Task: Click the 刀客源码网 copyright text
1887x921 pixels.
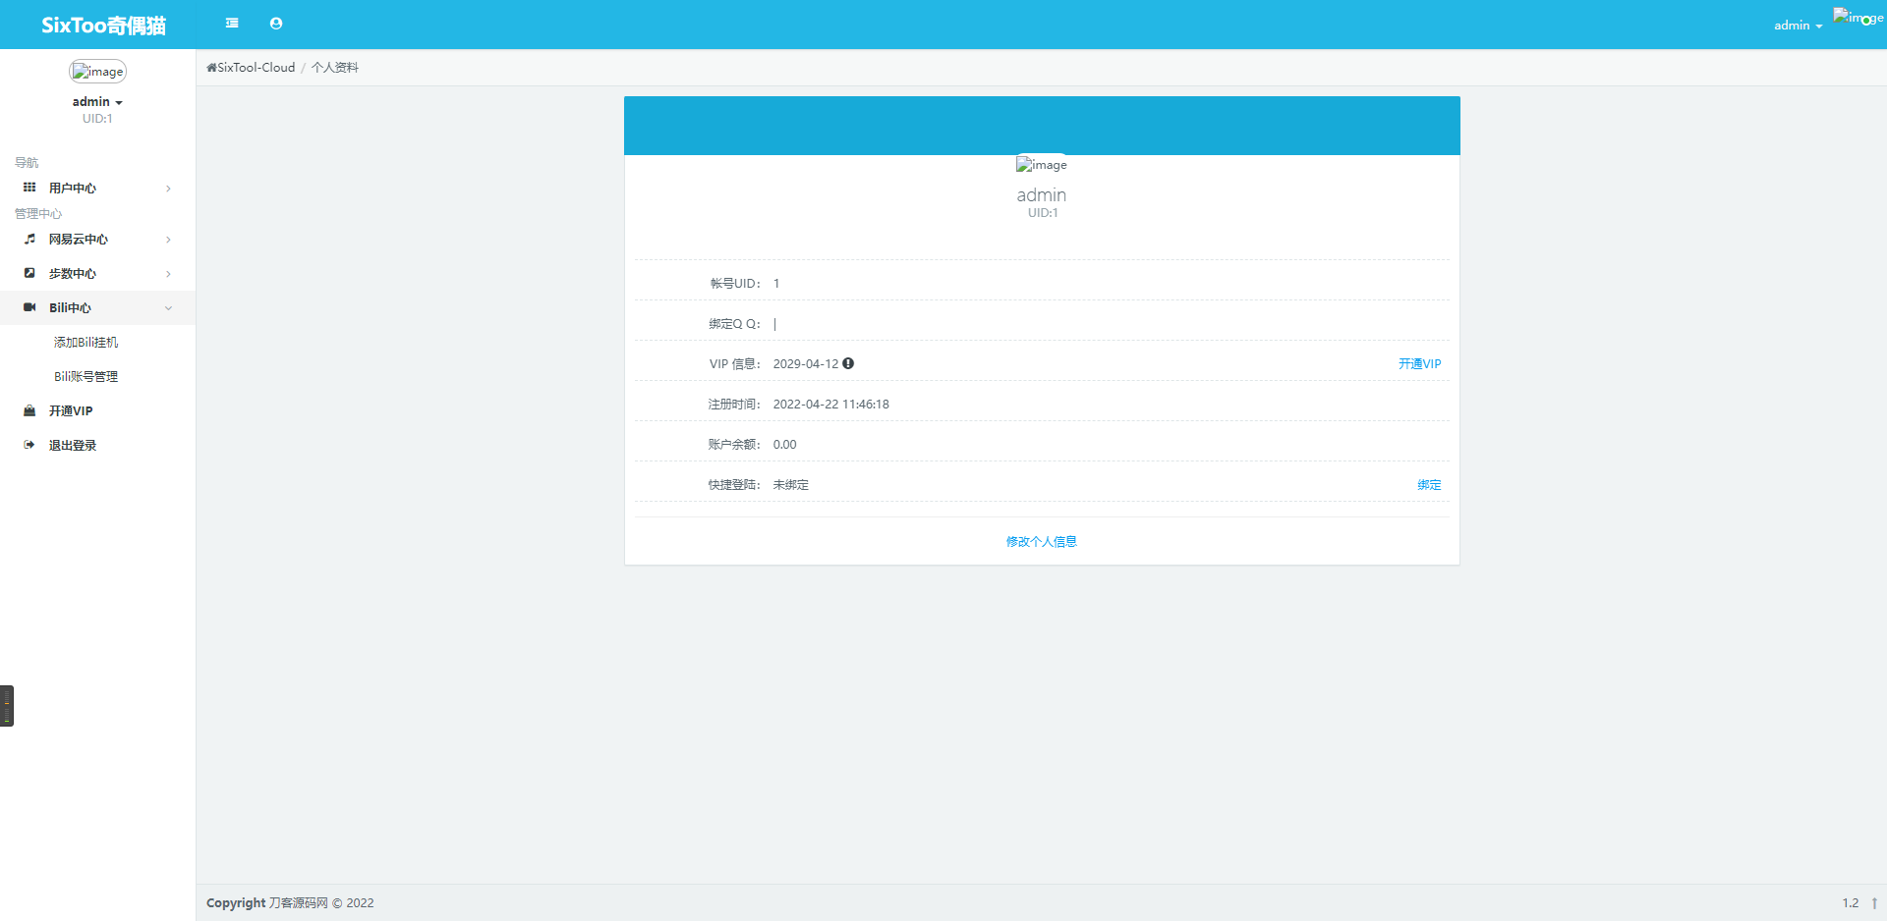Action: point(299,903)
